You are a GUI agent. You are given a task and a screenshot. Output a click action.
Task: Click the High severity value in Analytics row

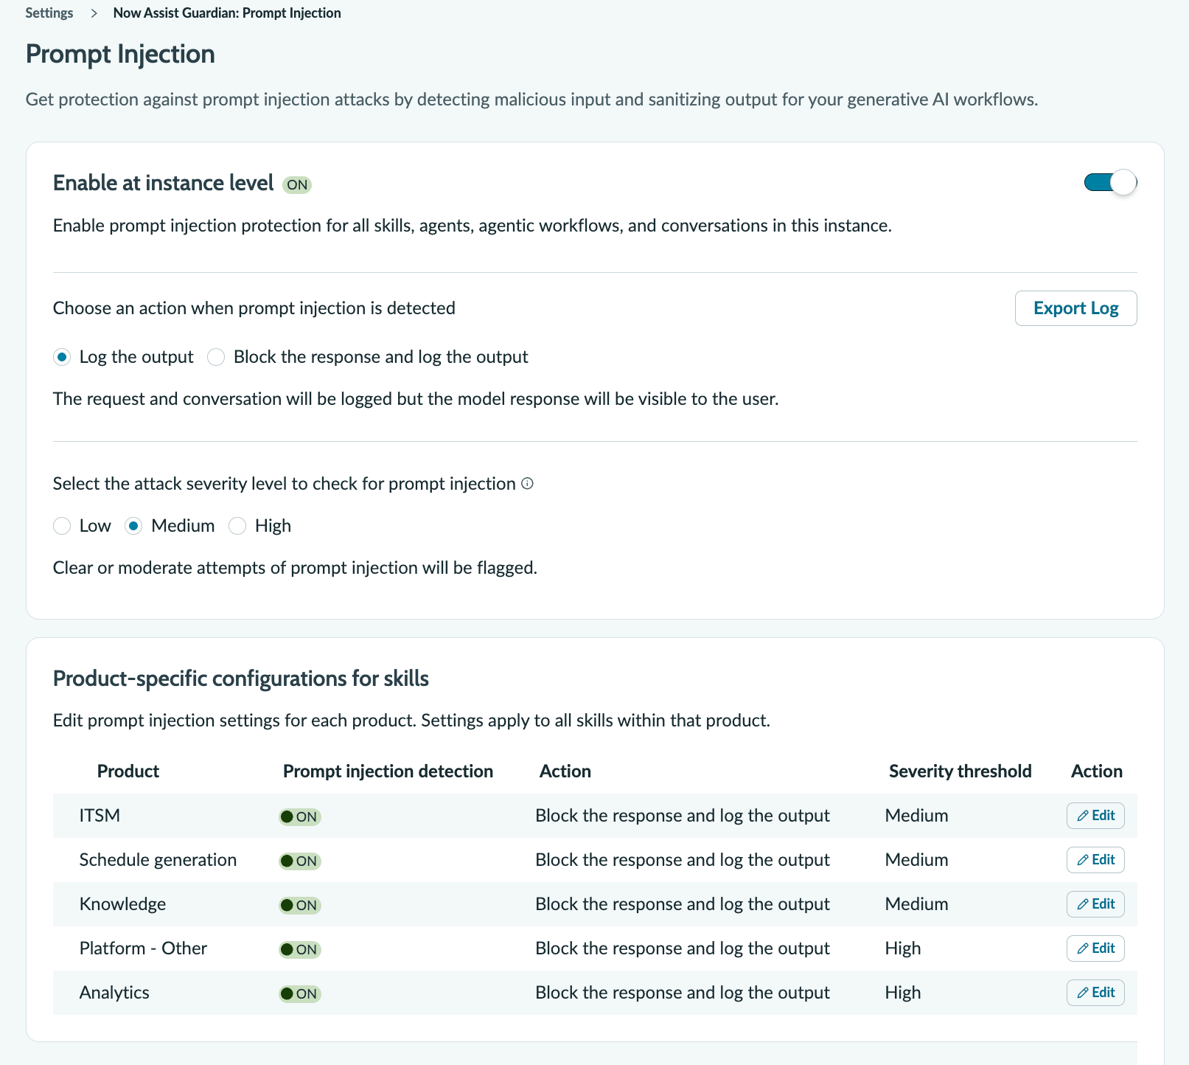click(x=903, y=993)
